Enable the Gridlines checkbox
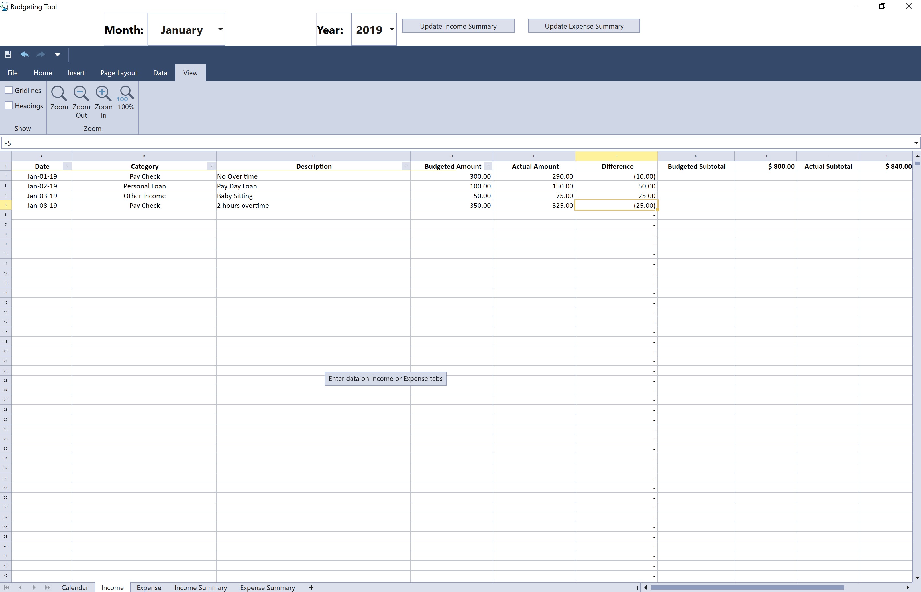921x592 pixels. [x=9, y=90]
